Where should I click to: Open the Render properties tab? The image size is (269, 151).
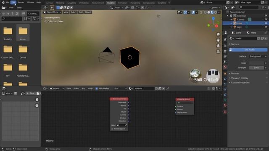[x=225, y=46]
